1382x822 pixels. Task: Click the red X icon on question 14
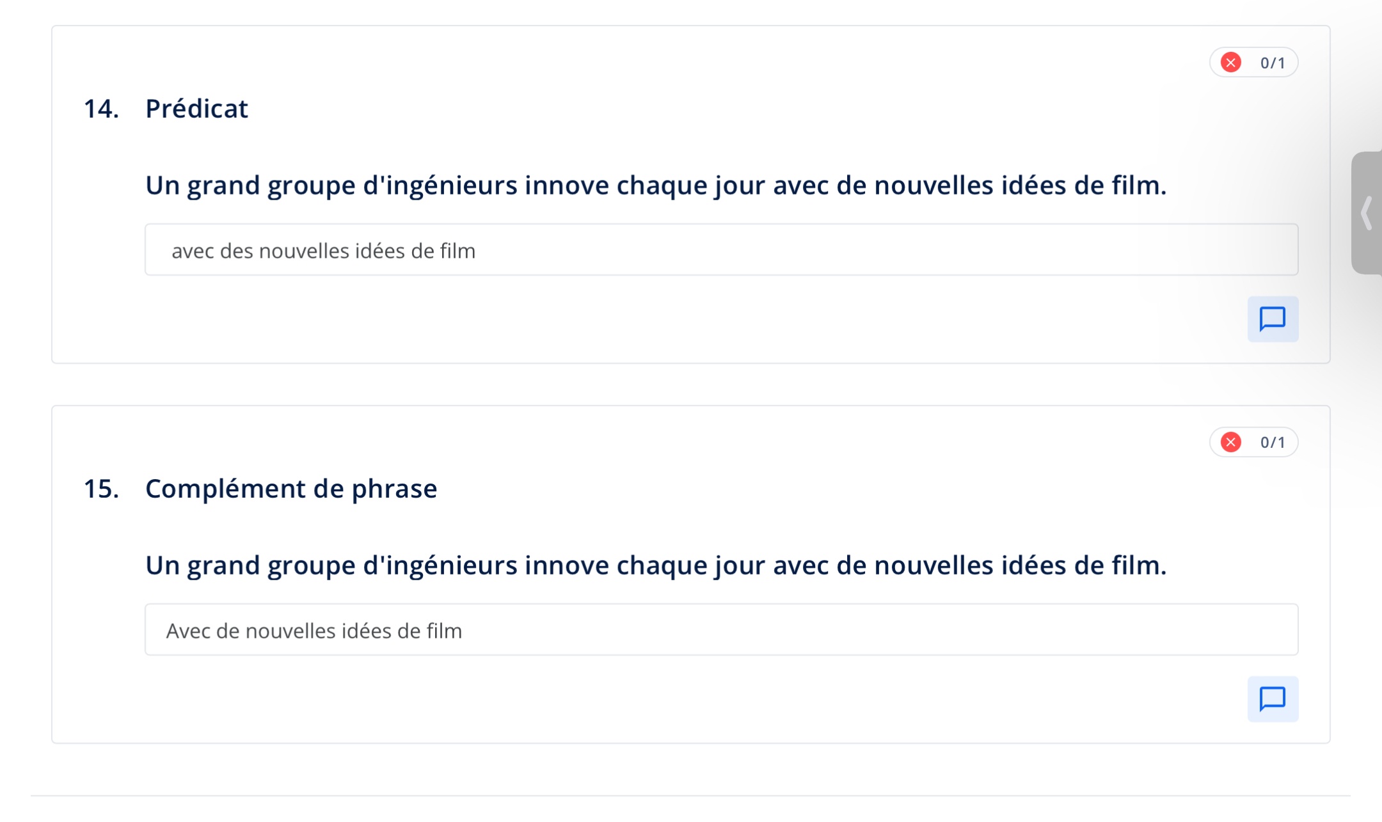(x=1231, y=63)
